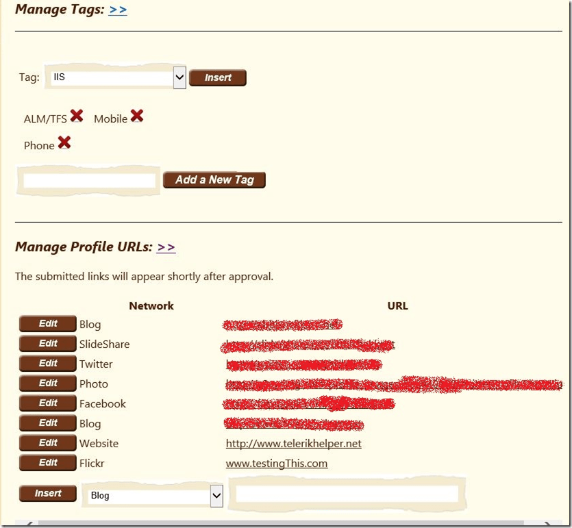Open the telerikhelper.net website link
Screen dimensions: 572x528
coord(293,444)
